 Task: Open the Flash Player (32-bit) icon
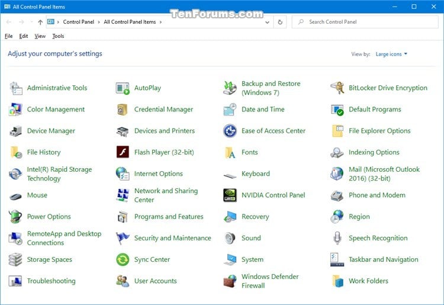pyautogui.click(x=123, y=152)
